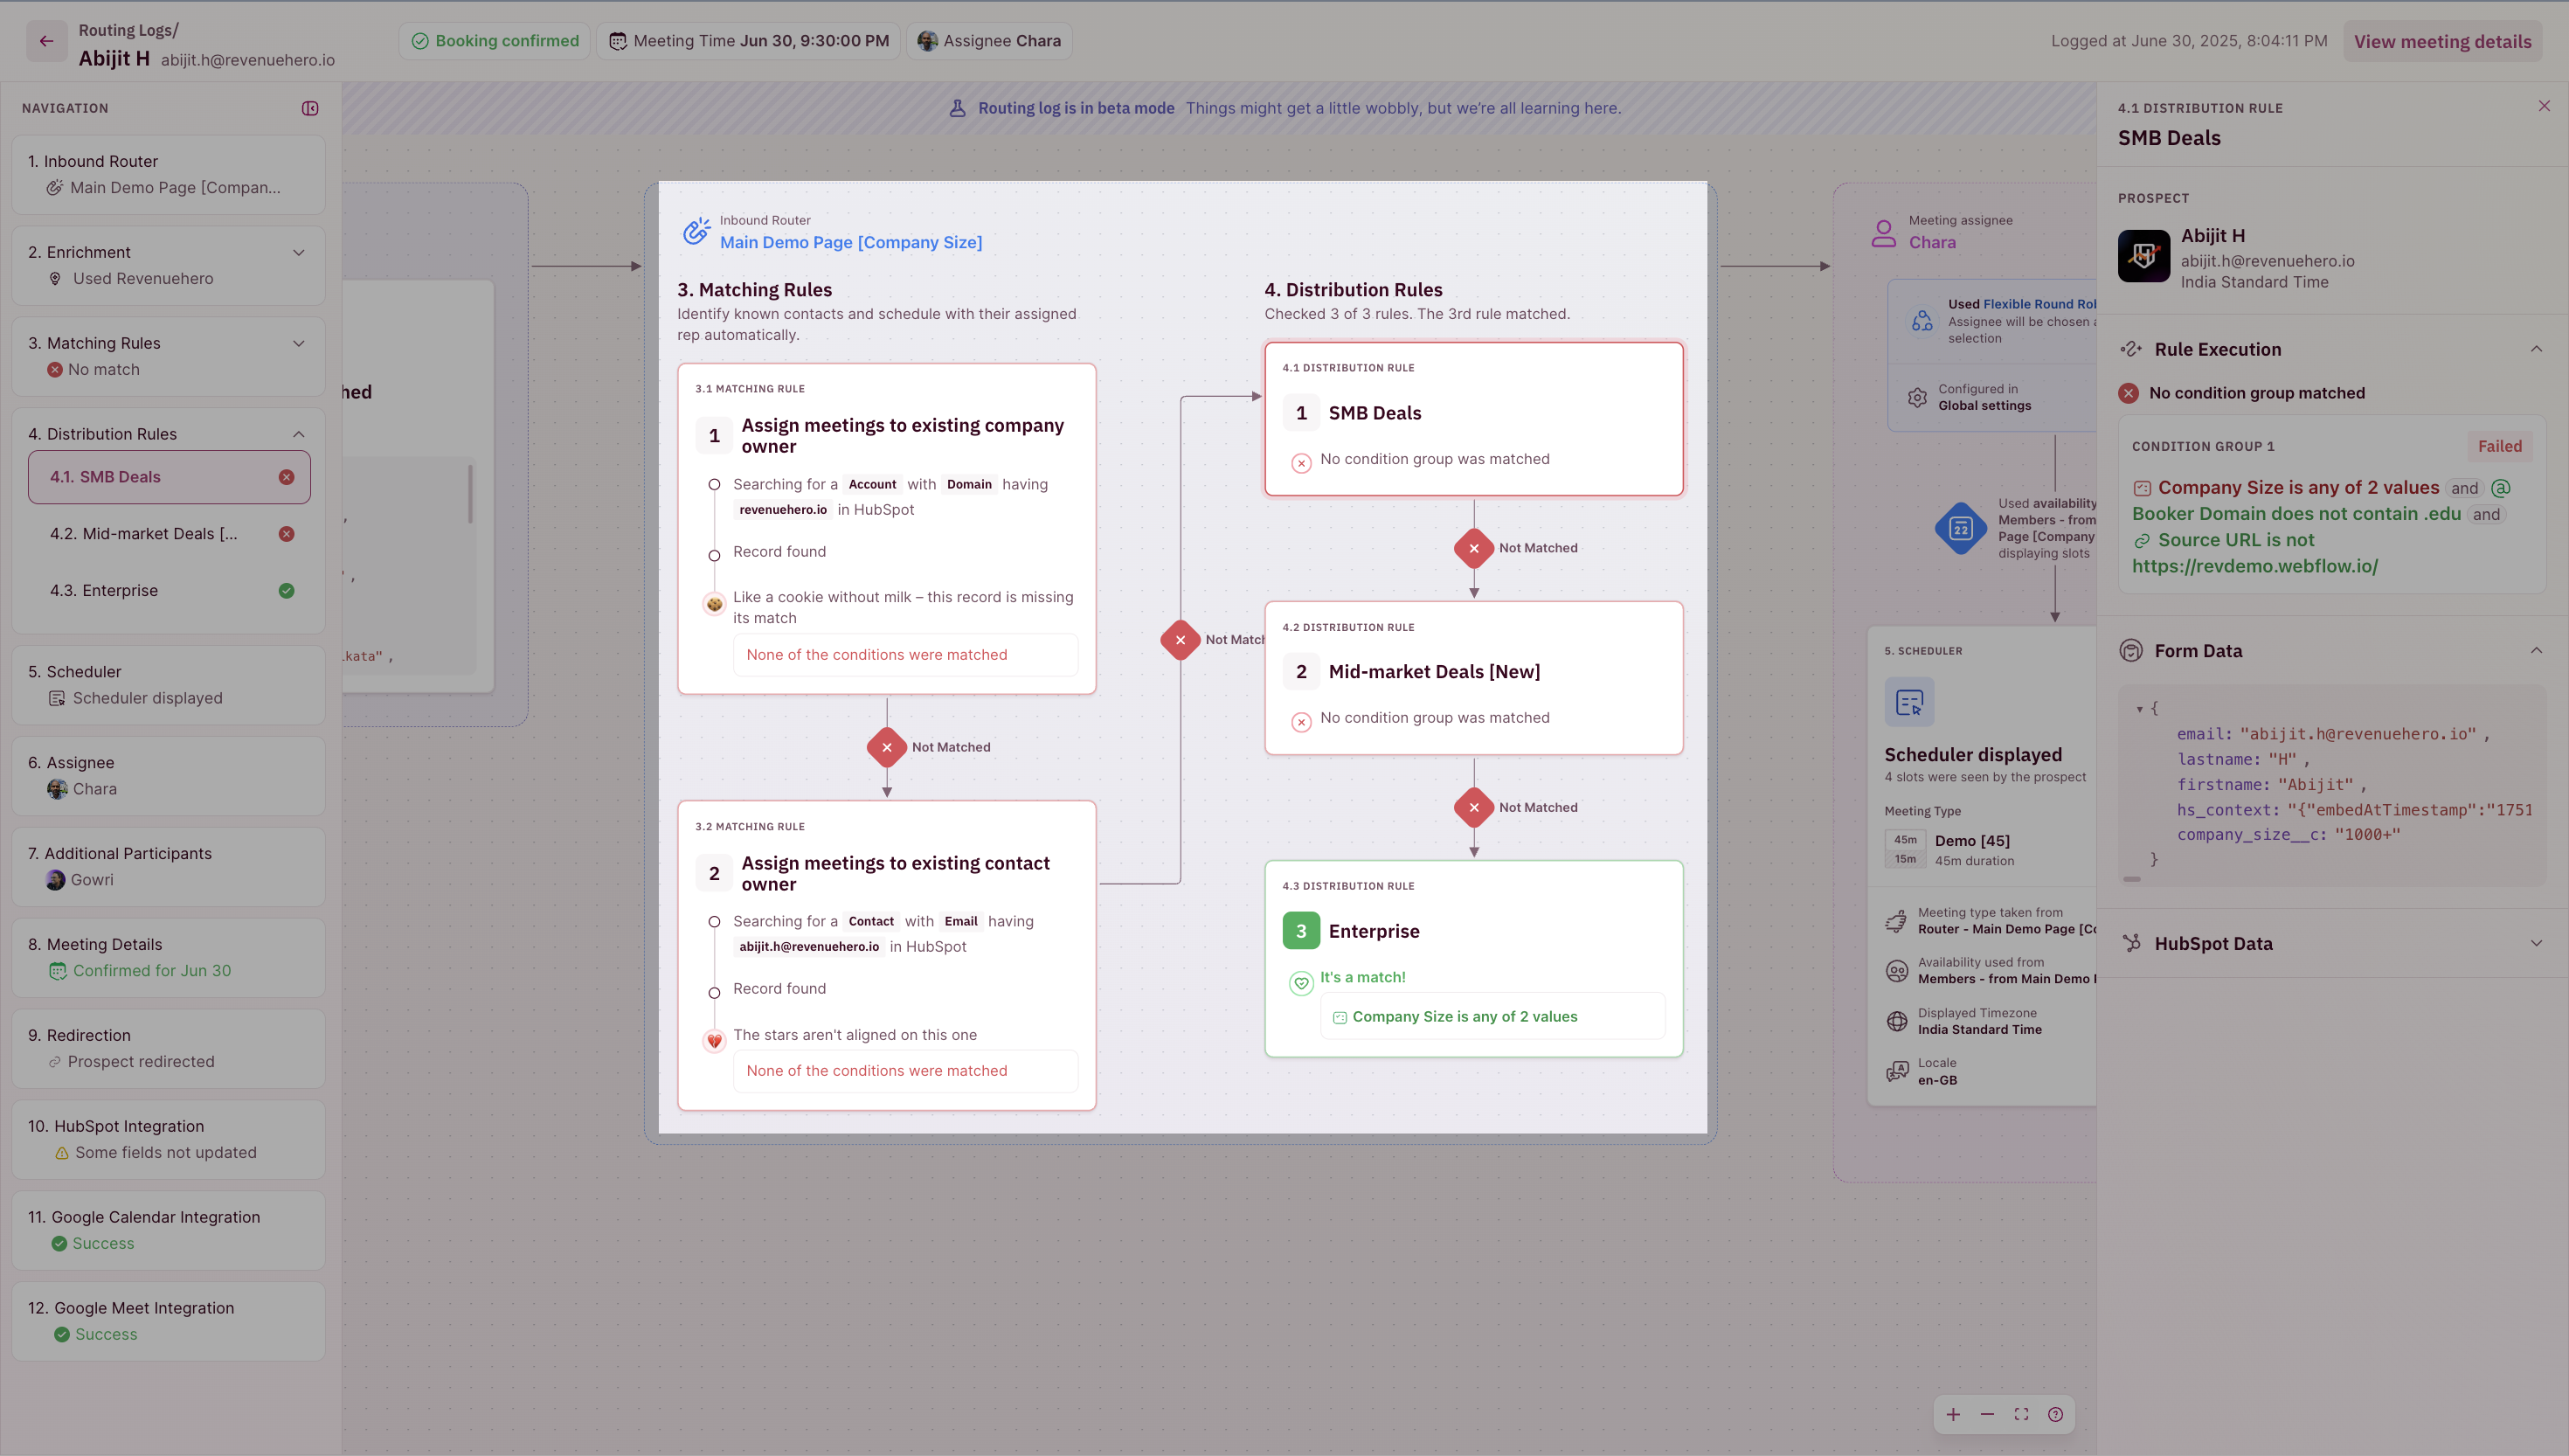
Task: Select 1. Inbound Router in navigation
Action: coord(168,174)
